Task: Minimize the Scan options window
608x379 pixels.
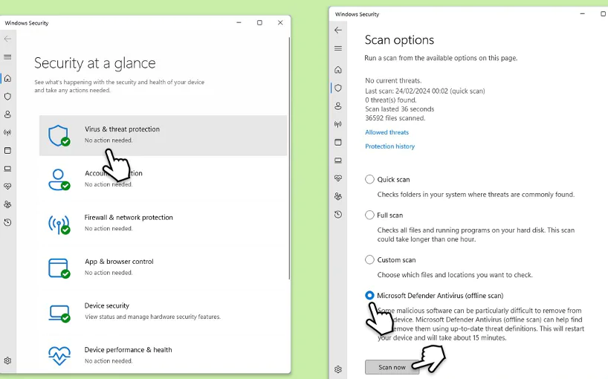Action: (x=583, y=14)
